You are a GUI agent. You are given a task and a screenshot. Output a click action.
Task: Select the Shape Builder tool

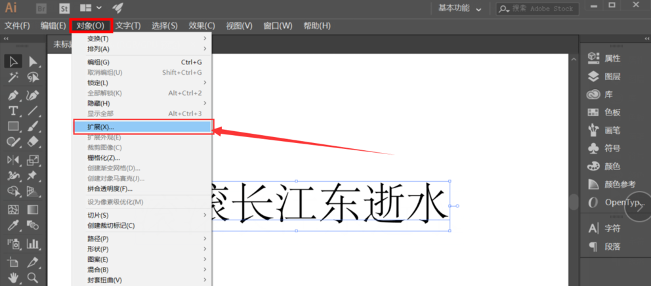click(x=13, y=192)
